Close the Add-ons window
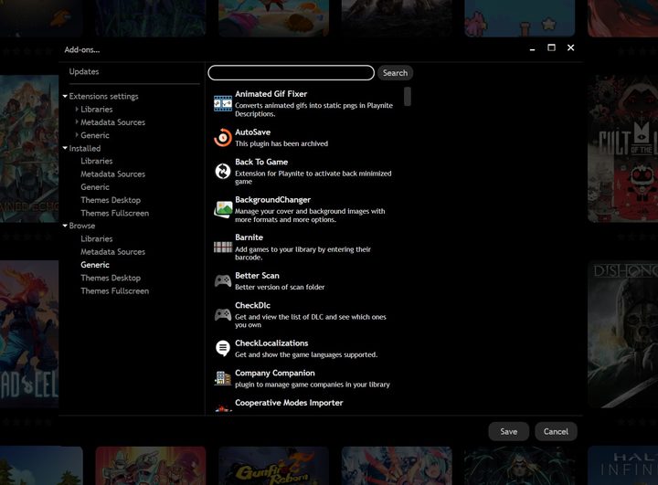Viewport: 658px width, 485px height. point(570,47)
